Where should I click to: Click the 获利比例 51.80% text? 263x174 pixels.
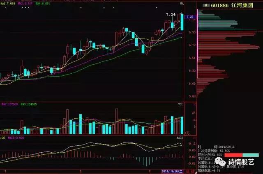210,155
